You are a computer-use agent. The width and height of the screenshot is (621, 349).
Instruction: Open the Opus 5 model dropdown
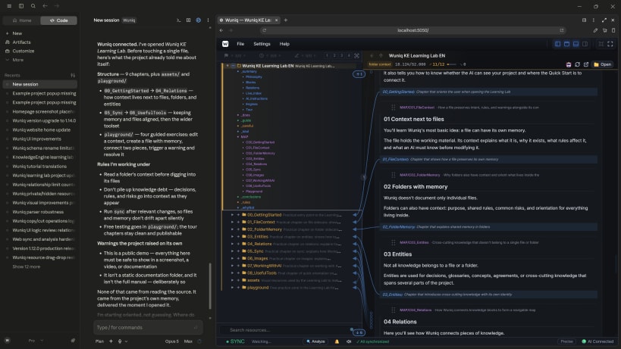(172, 341)
